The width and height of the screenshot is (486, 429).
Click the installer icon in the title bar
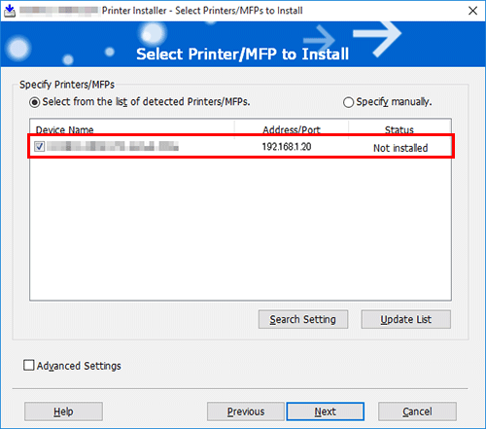10,11
